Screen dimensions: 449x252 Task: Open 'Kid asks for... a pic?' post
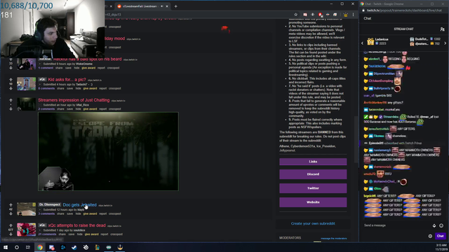pyautogui.click(x=67, y=79)
